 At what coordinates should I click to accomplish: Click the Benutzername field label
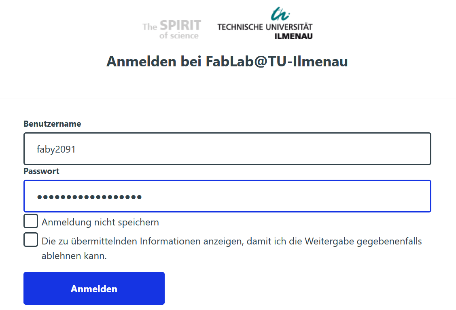tap(52, 124)
